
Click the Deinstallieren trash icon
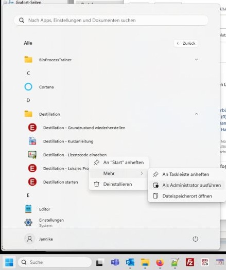coord(96,184)
